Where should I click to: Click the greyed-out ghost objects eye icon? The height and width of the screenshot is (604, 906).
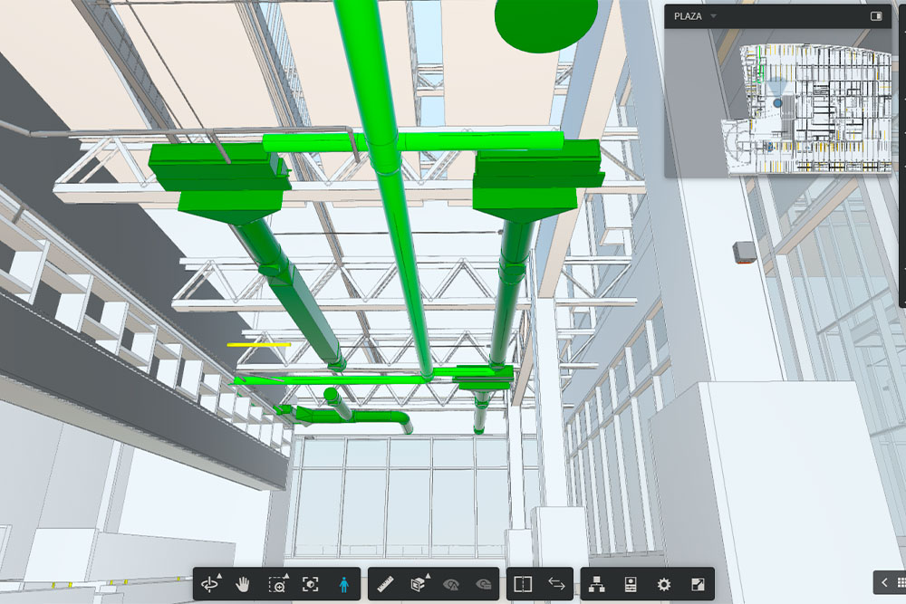pyautogui.click(x=483, y=584)
